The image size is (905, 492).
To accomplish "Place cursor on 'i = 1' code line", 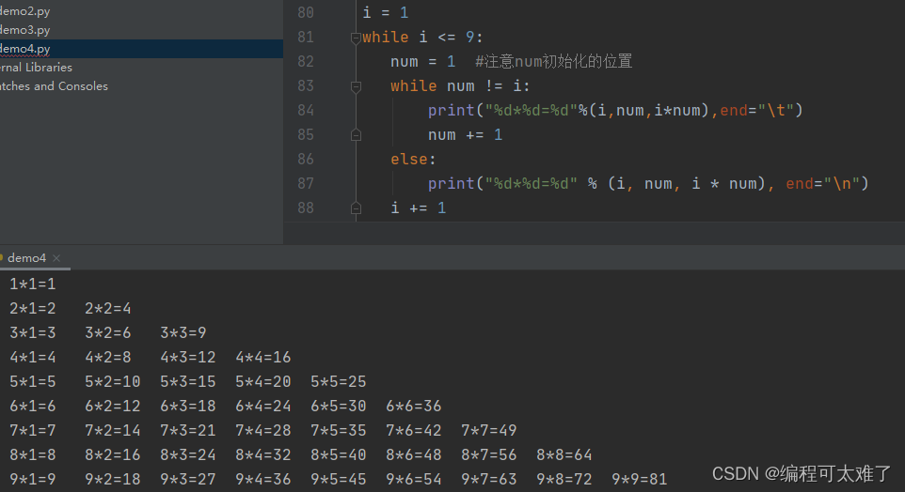I will coord(386,12).
